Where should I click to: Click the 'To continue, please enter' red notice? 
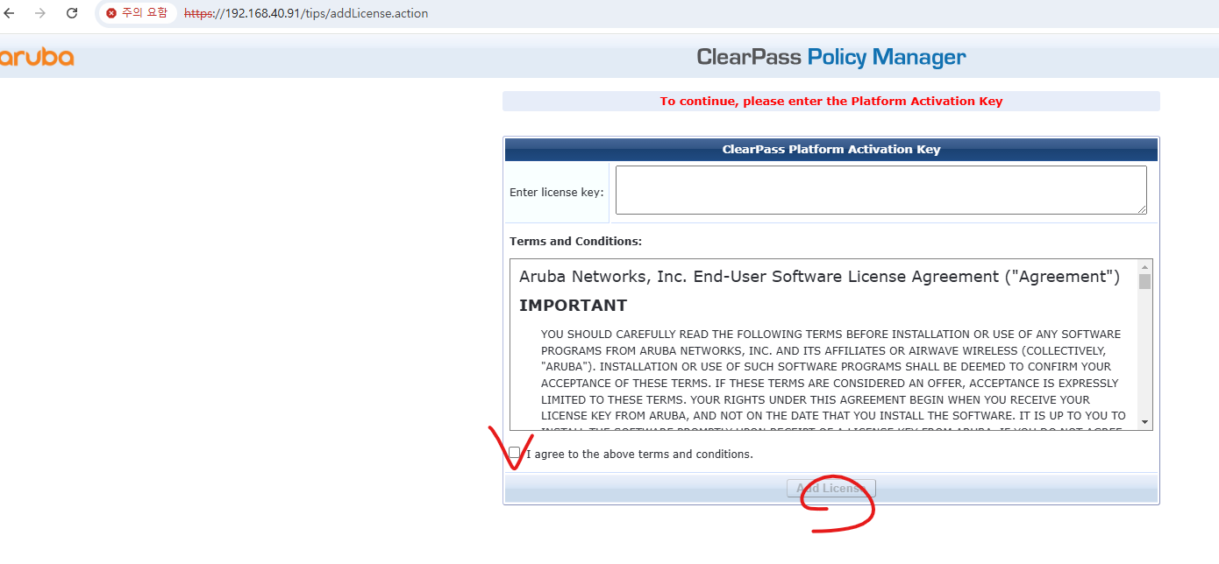coord(830,102)
